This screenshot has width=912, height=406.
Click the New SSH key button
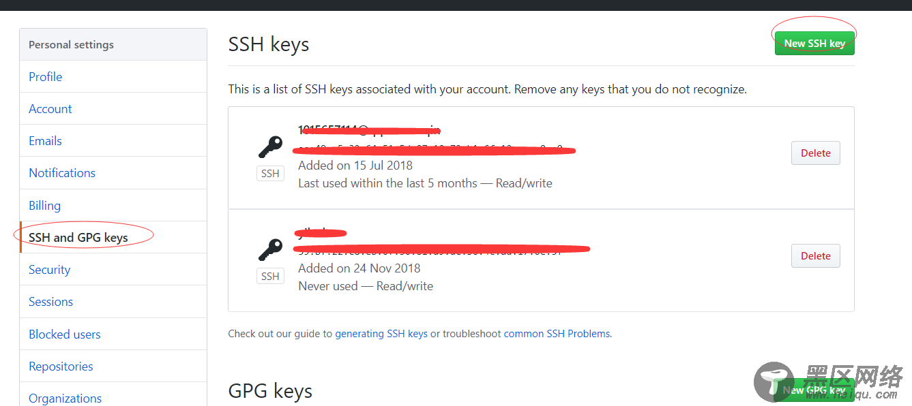pos(814,43)
